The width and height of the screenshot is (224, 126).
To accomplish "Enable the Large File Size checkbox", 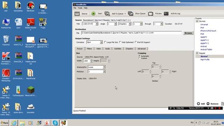I will tap(105, 42).
